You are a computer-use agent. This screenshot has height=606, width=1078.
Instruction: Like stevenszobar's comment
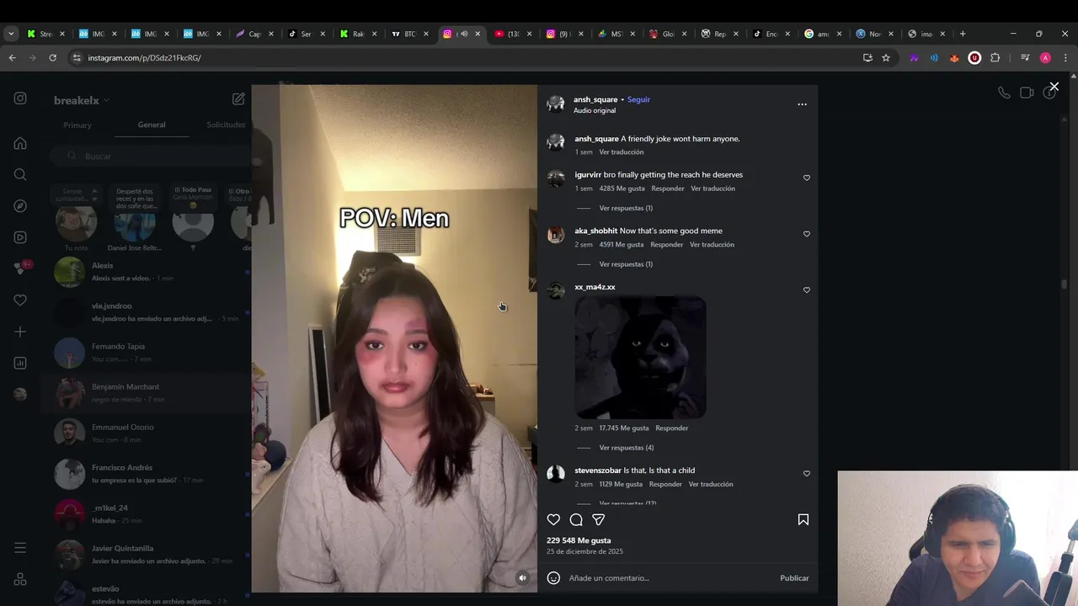click(807, 474)
